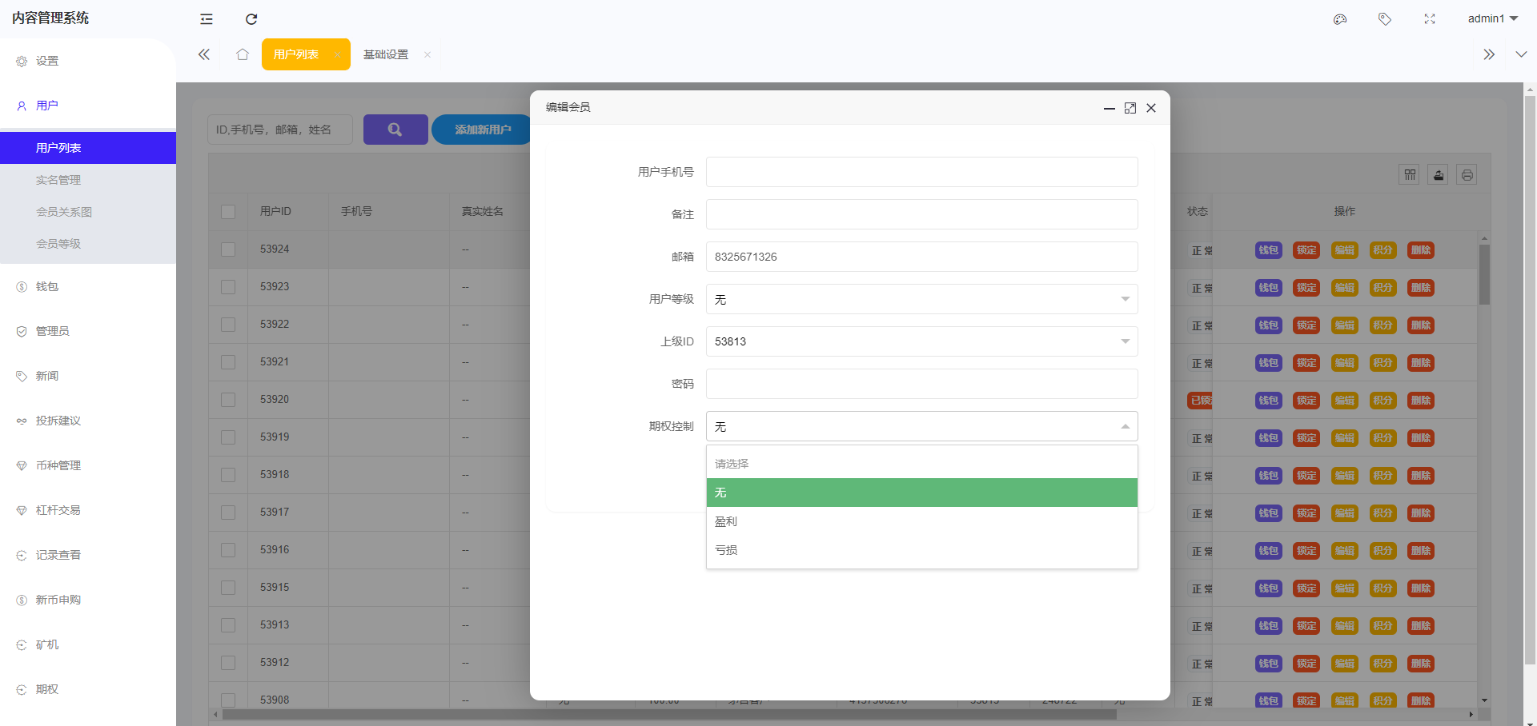Check the box for user 53924
The image size is (1537, 726).
pyautogui.click(x=228, y=249)
